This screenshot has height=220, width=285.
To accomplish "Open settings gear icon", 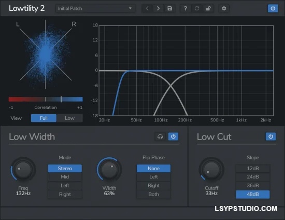I will (x=224, y=8).
